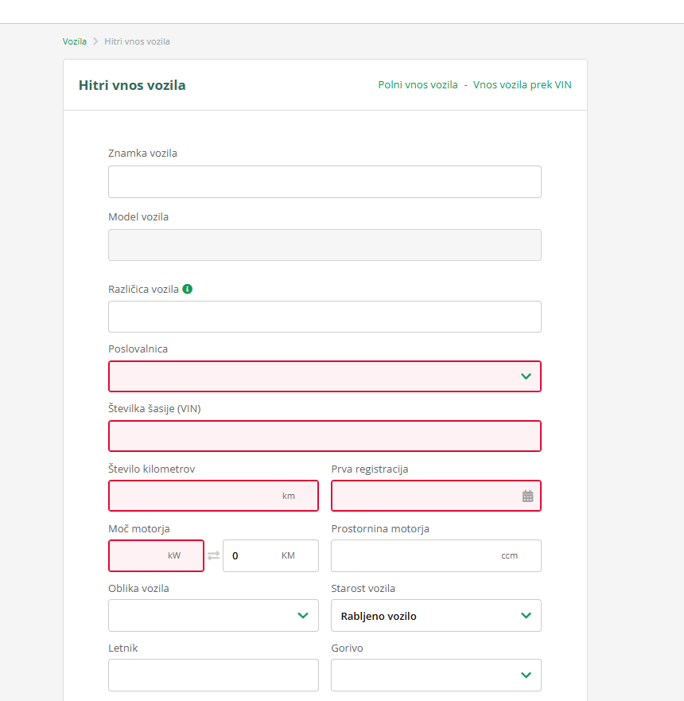Focus the Številka šasije (VIN) field
The height and width of the screenshot is (701, 684).
click(x=325, y=436)
